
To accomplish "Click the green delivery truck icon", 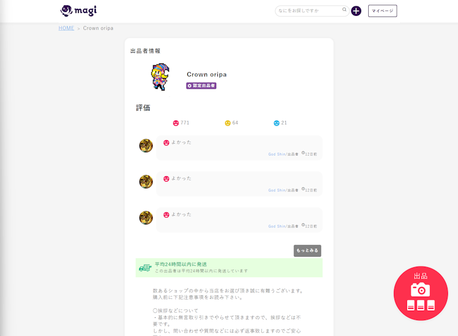I will [x=145, y=268].
